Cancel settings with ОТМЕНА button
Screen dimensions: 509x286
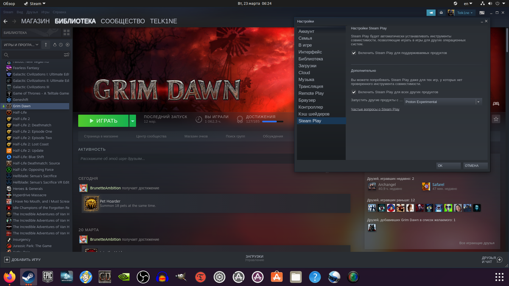[475, 166]
